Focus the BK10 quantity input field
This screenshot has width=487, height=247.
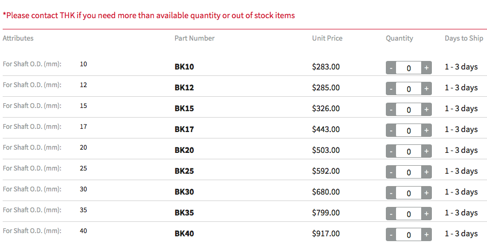[x=409, y=68]
